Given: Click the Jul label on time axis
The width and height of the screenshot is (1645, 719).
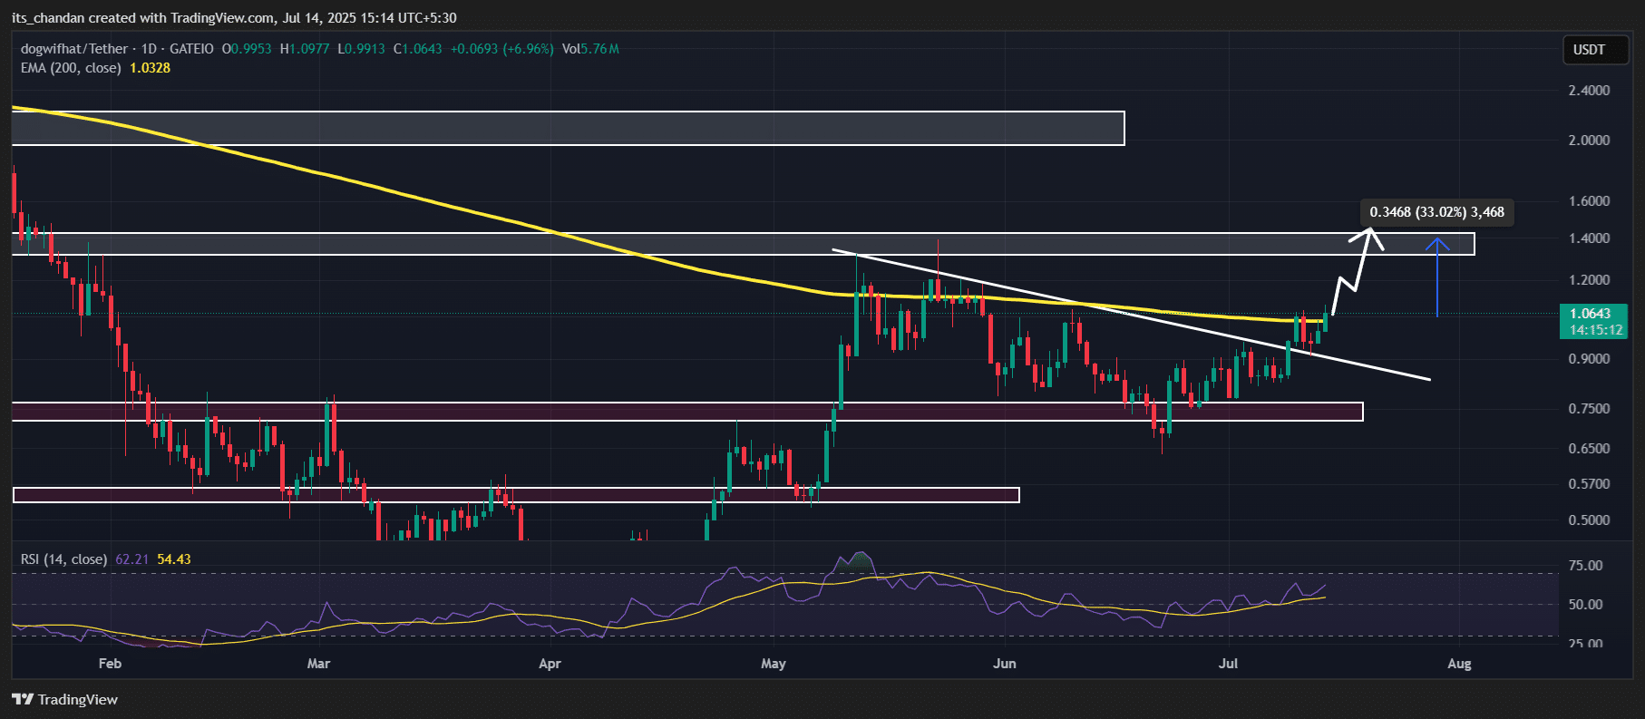Looking at the screenshot, I should (1228, 664).
